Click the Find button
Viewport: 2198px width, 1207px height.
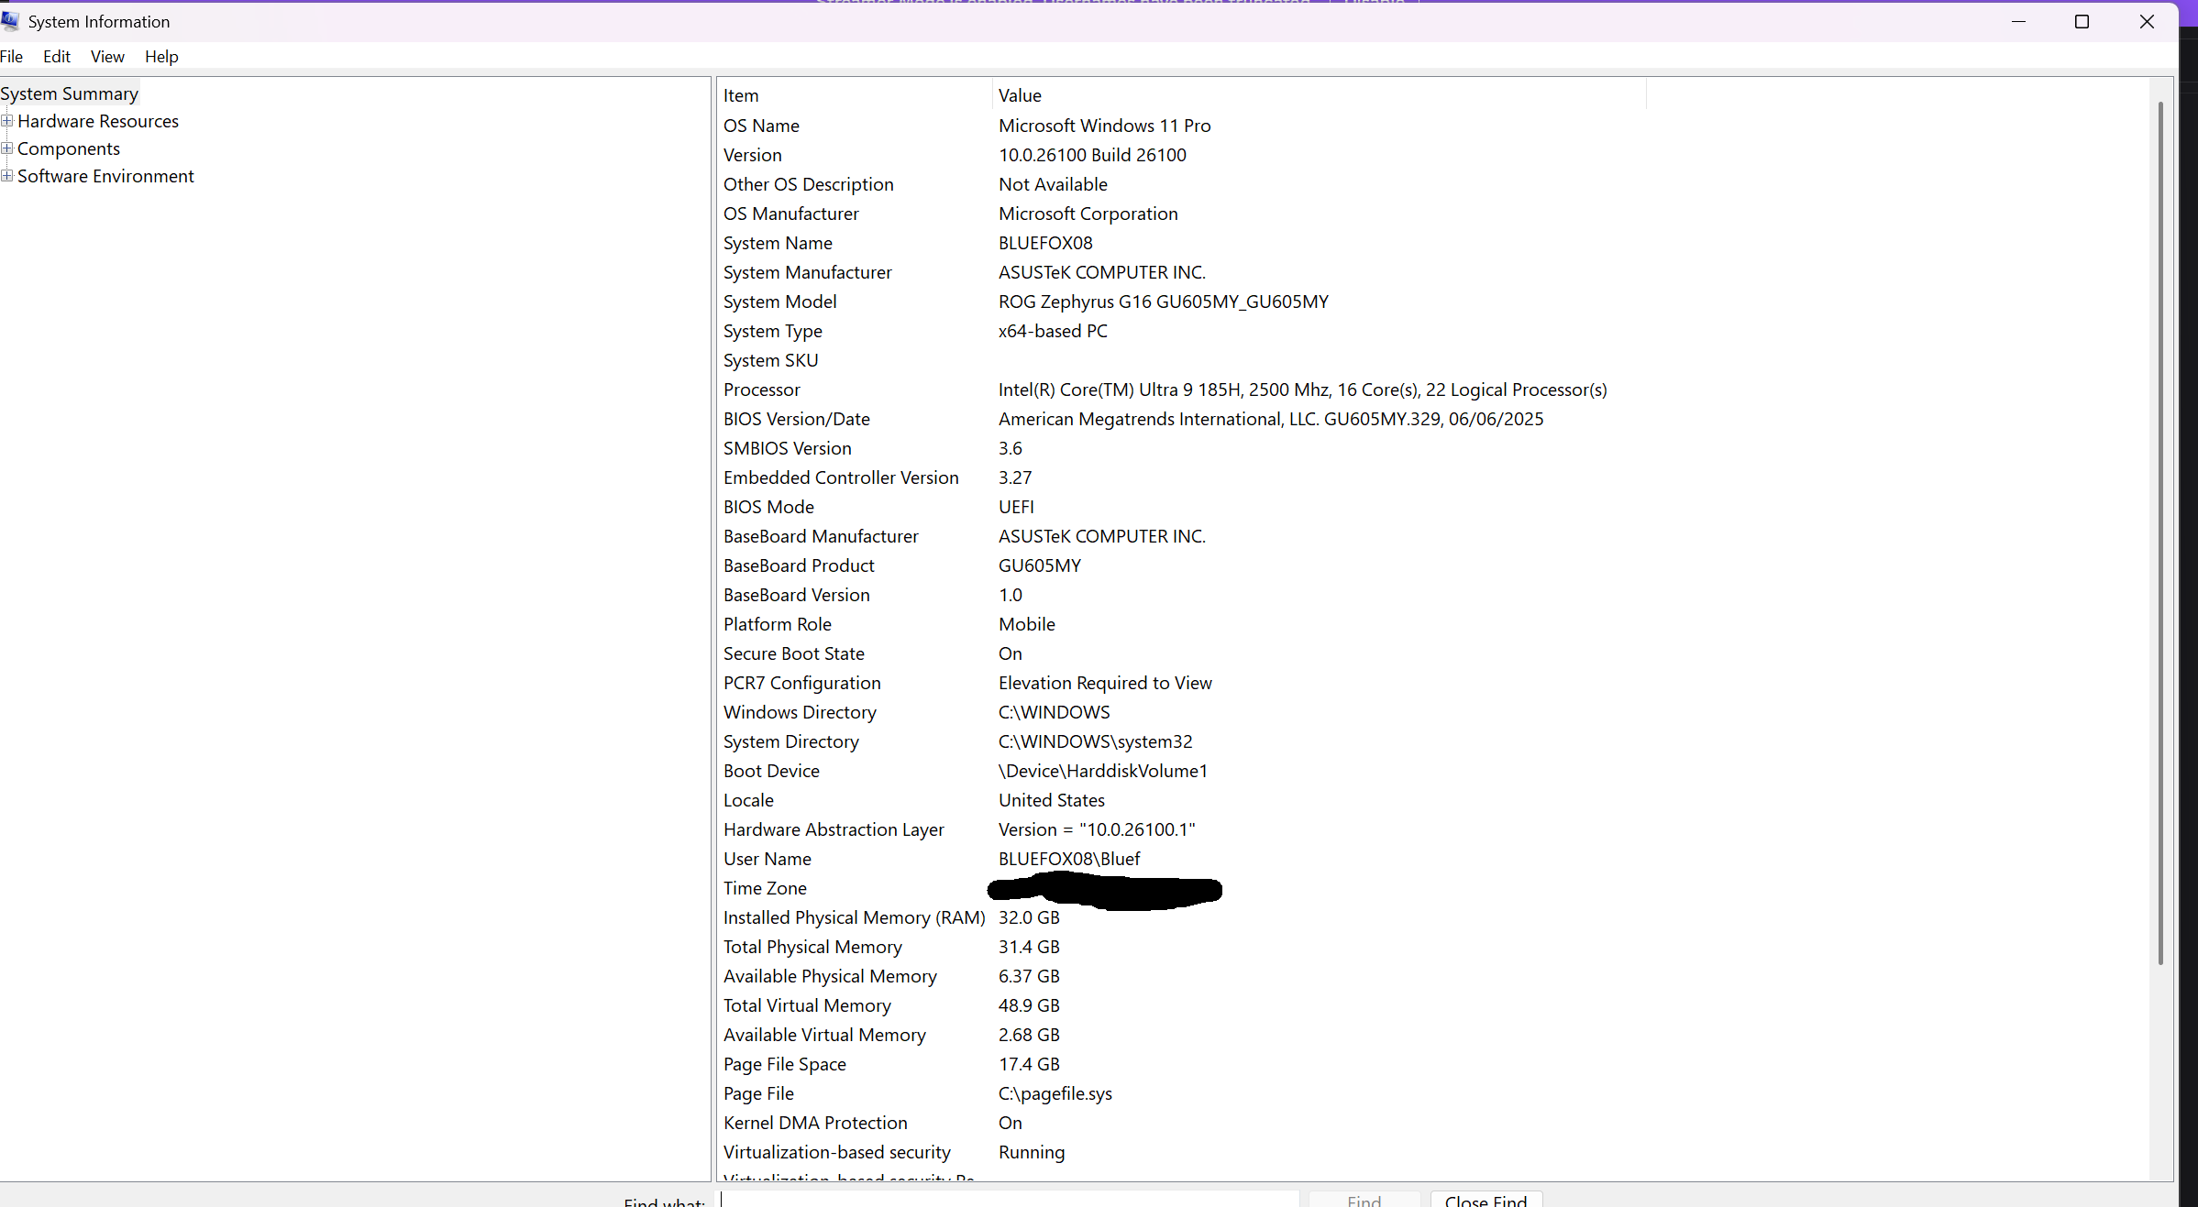click(x=1364, y=1200)
